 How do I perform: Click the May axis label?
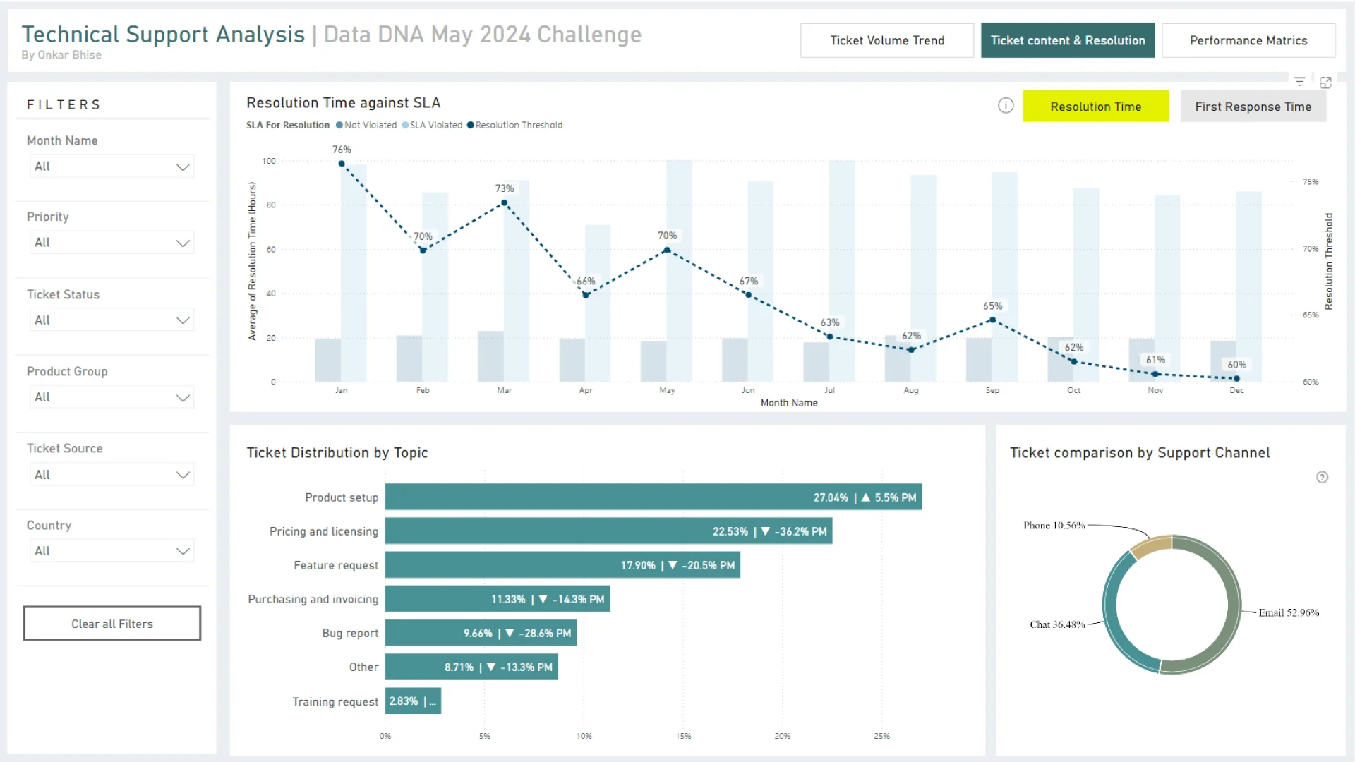[x=667, y=390]
